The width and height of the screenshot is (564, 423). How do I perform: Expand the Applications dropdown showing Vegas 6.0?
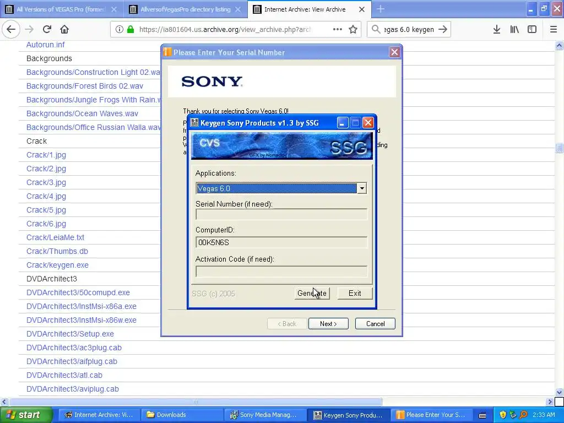coord(362,188)
